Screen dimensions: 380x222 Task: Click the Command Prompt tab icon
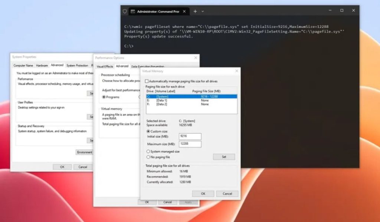[132, 11]
